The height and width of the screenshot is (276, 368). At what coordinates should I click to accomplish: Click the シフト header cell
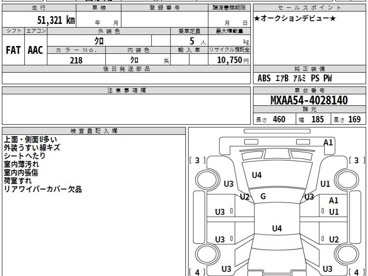(x=13, y=31)
